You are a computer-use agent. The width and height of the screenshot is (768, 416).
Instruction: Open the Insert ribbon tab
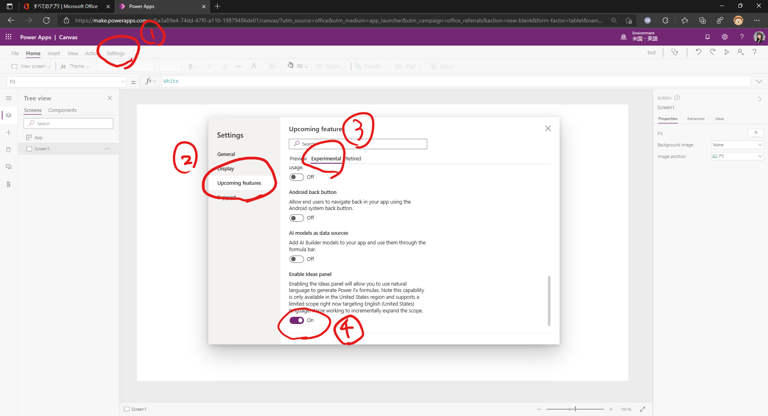click(54, 53)
